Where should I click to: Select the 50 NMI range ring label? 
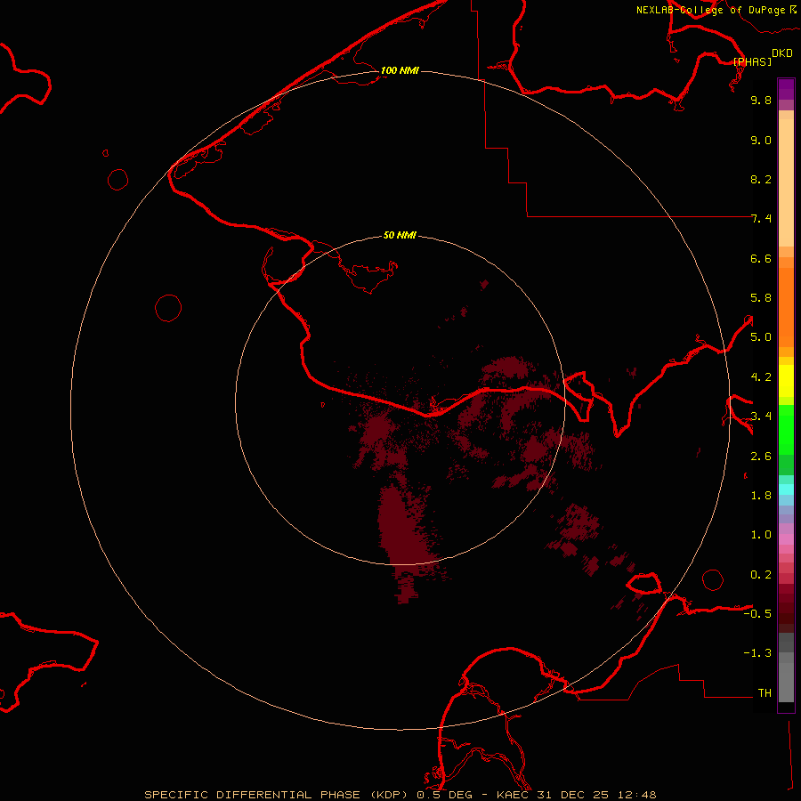coord(400,235)
